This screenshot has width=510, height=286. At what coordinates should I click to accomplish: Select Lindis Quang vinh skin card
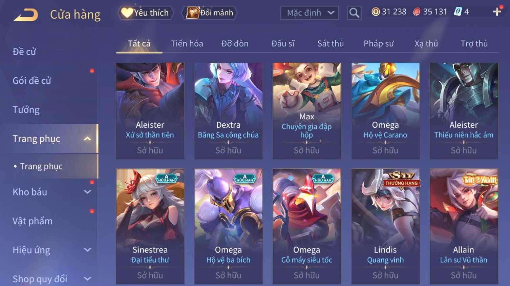point(385,226)
